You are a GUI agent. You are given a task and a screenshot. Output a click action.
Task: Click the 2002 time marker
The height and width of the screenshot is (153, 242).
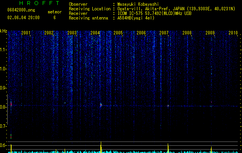coord(49,33)
